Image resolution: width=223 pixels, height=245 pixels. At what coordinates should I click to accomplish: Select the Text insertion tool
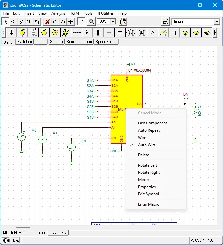[29, 22]
